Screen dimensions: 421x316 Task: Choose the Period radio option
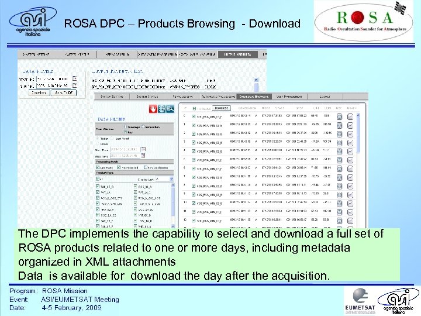[98, 144]
